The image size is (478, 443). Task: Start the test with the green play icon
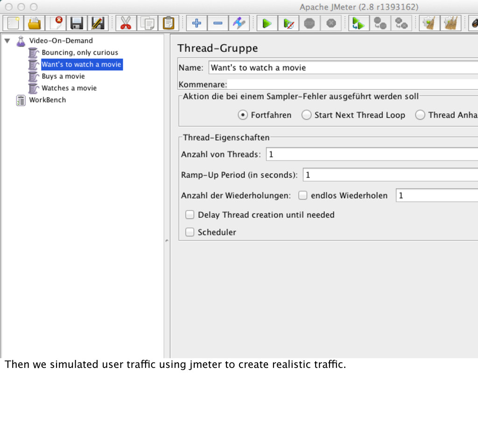pyautogui.click(x=267, y=23)
